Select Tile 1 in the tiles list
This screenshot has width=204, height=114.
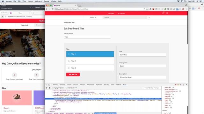(90, 54)
